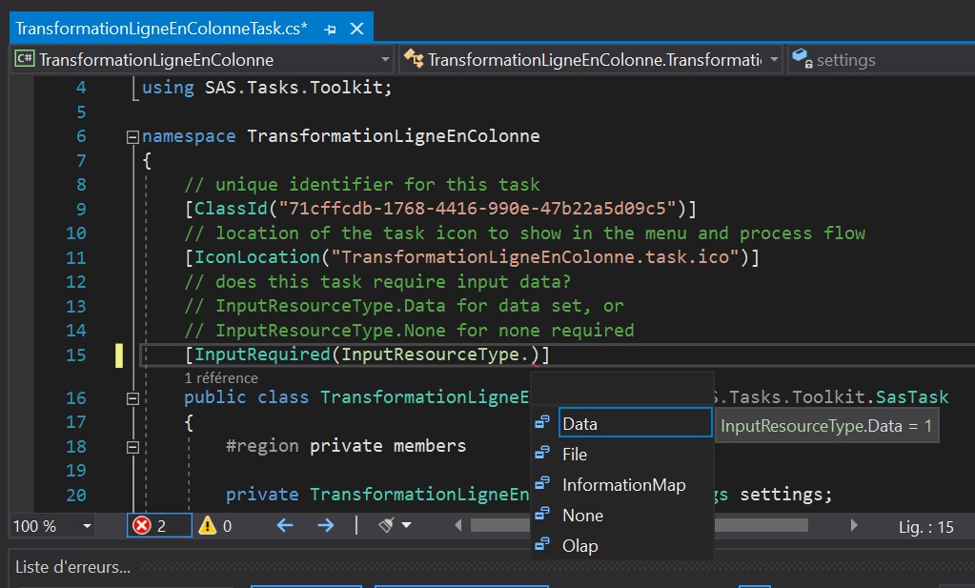The image size is (975, 588).
Task: Collapse the class definition on line 16
Action: (132, 398)
